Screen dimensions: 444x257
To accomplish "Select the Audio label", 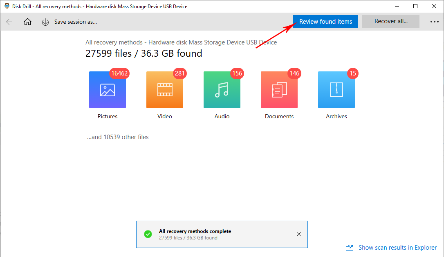I will (222, 116).
